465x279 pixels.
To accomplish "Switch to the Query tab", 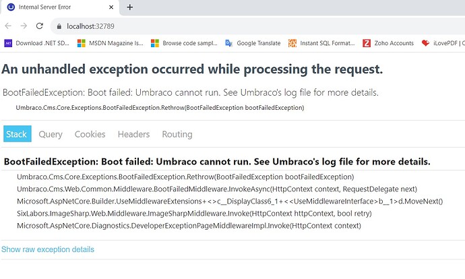I will coord(51,134).
